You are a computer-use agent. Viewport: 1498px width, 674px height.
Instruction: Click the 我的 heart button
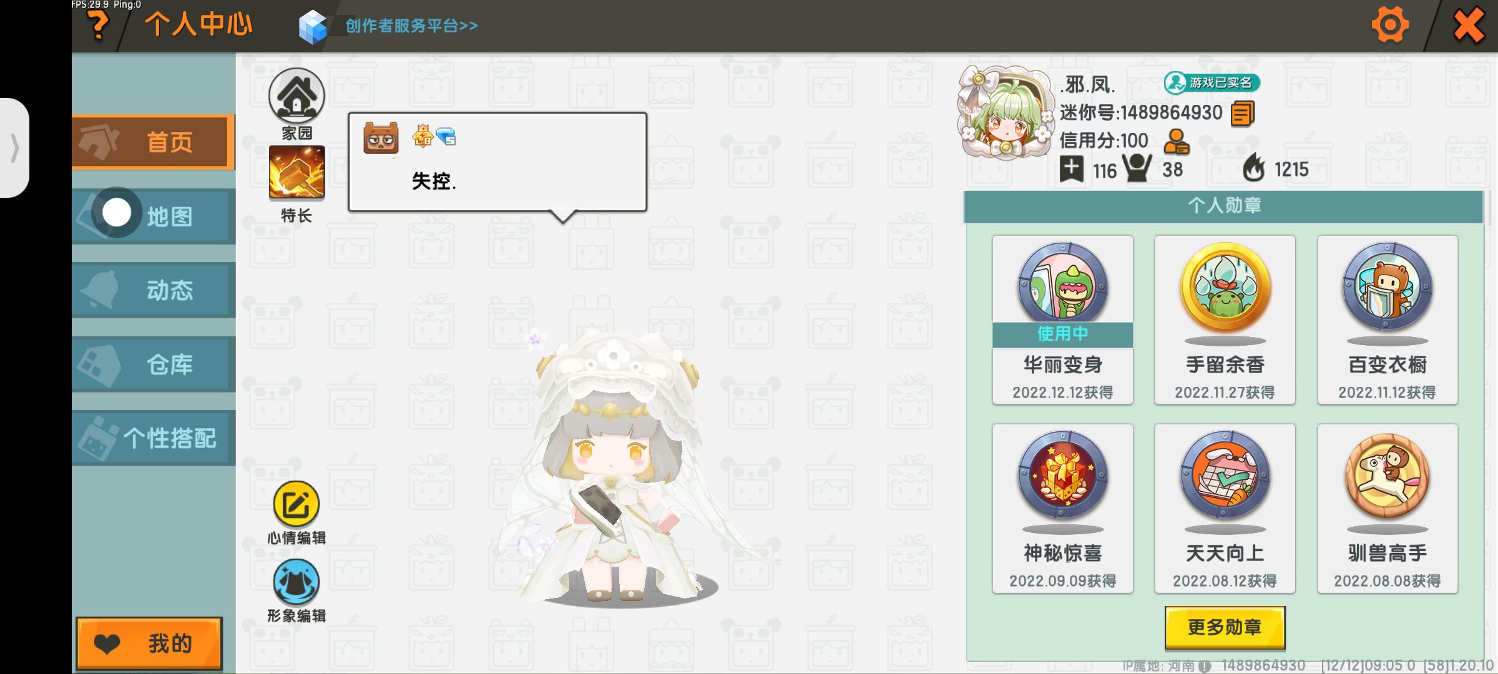coord(149,643)
